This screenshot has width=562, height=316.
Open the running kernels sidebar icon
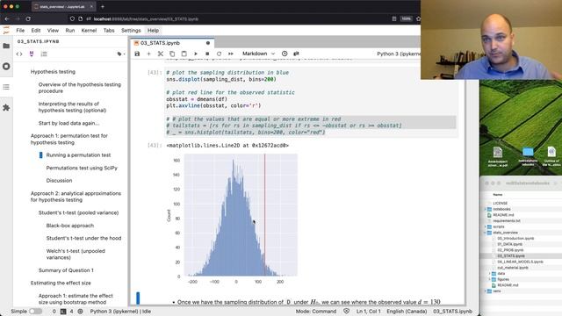tap(6, 67)
